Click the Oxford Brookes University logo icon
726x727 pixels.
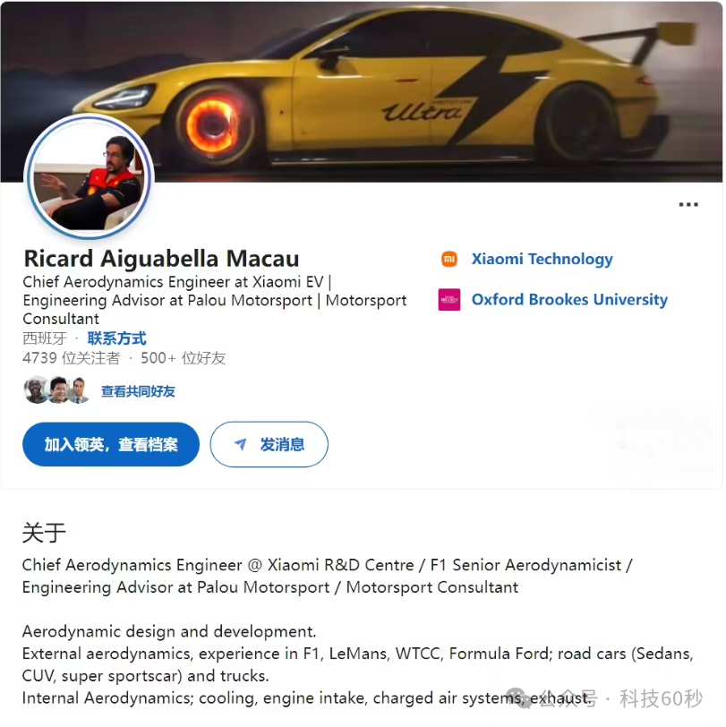coord(448,300)
